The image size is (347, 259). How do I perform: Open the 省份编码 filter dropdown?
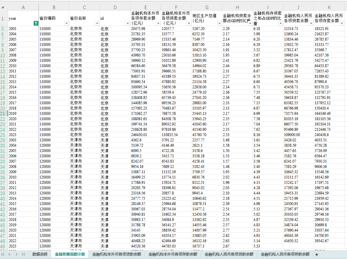pyautogui.click(x=67, y=23)
